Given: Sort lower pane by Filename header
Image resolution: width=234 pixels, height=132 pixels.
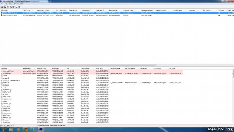Looking at the screenshot, I should pyautogui.click(x=11, y=68).
